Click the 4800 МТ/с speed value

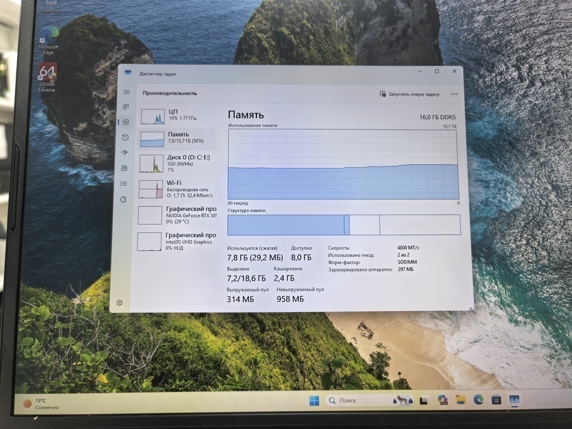click(408, 248)
